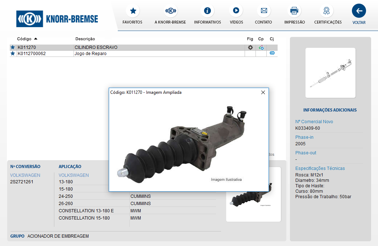This screenshot has width=378, height=246.
Task: Open the Cj kit icon for Jogo de Reparo
Action: (x=272, y=53)
